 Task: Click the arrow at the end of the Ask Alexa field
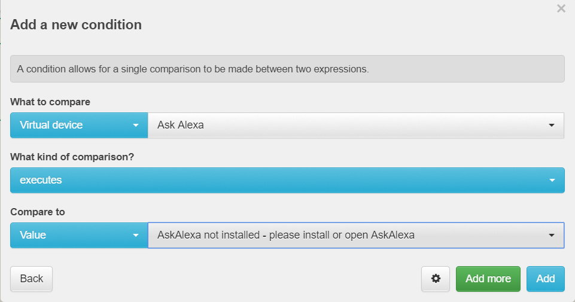[551, 125]
